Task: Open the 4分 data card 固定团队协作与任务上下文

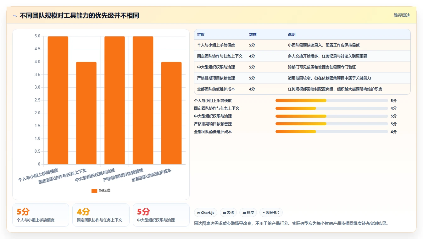Action: 101,215
